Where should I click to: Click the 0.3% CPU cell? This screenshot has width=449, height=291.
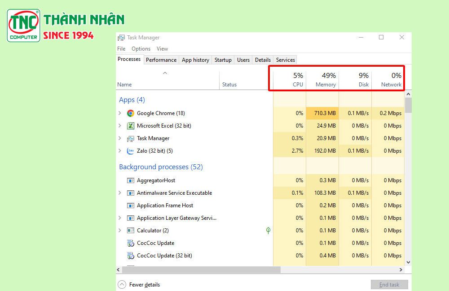(290, 138)
